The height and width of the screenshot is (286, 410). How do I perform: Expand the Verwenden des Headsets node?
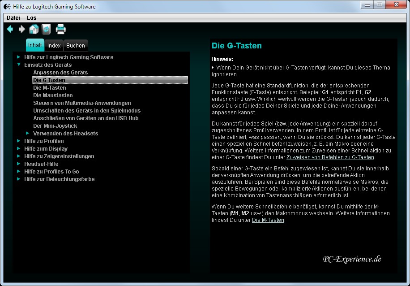[x=28, y=134]
